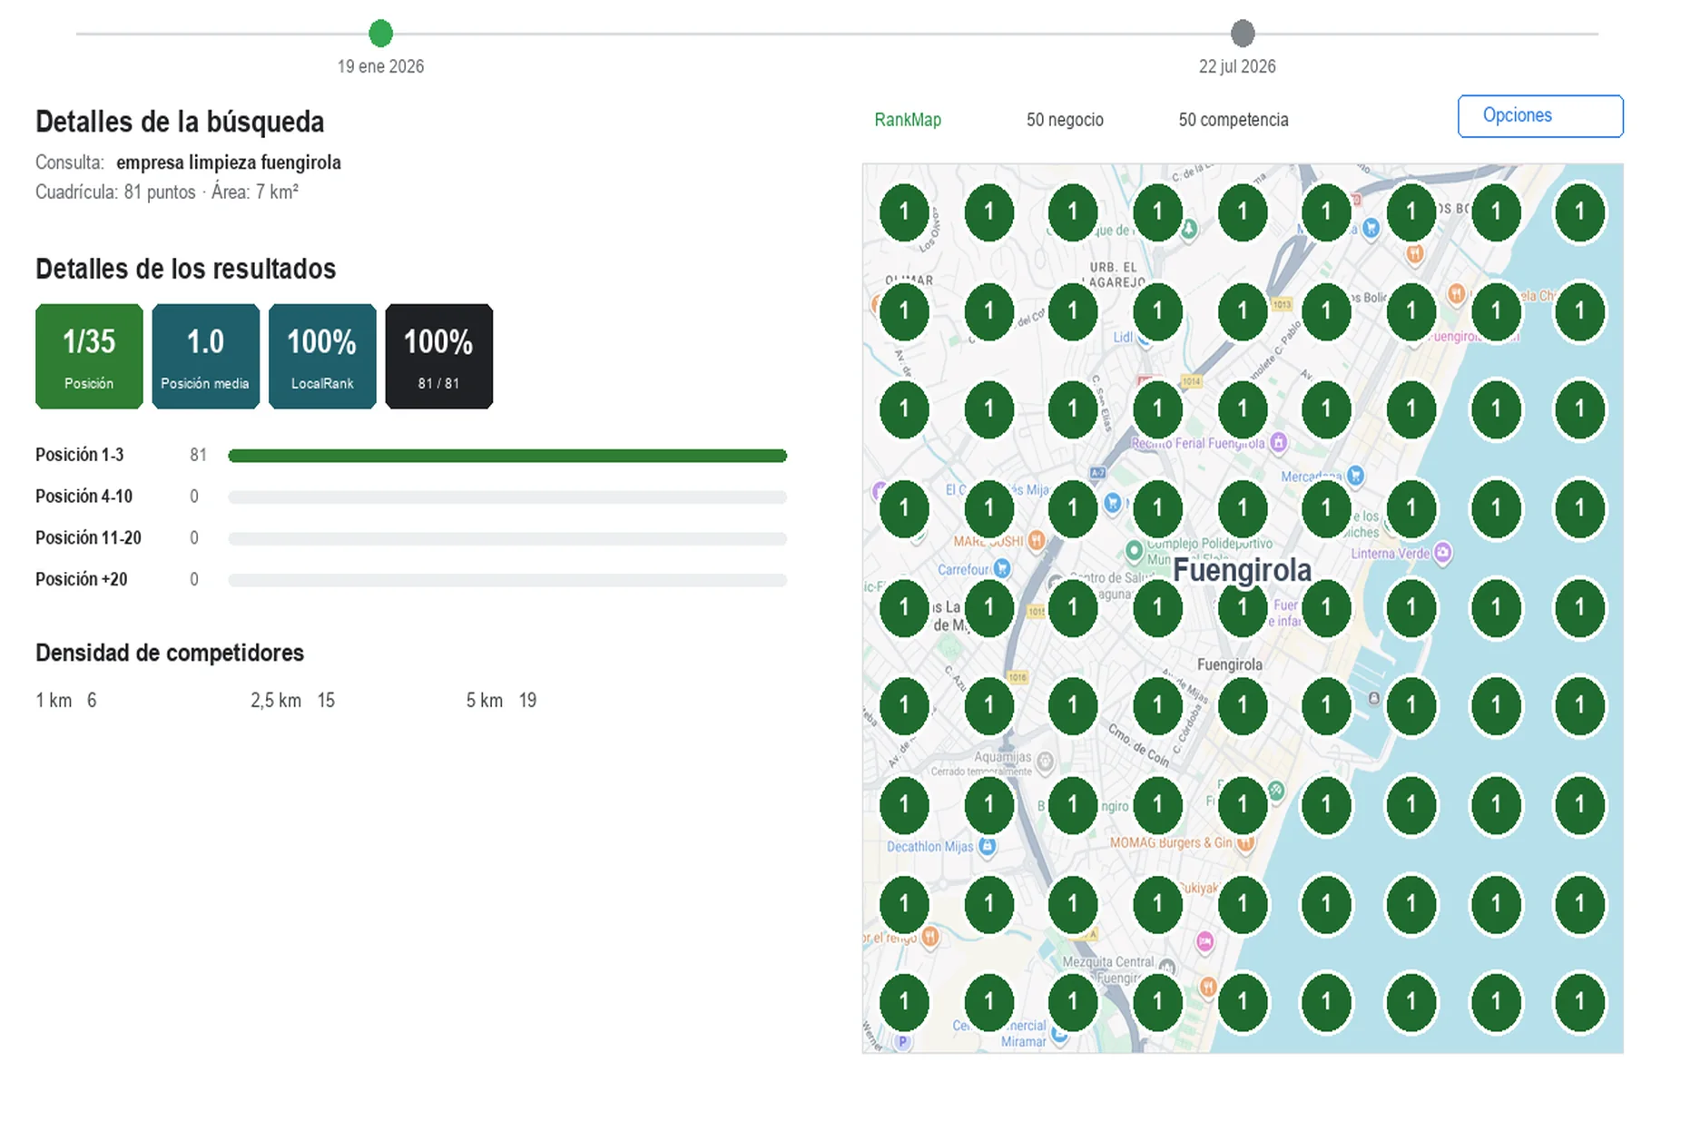Click the Decathlon Mijas pin on map
Screen dimensions: 1681x1131
click(x=987, y=846)
